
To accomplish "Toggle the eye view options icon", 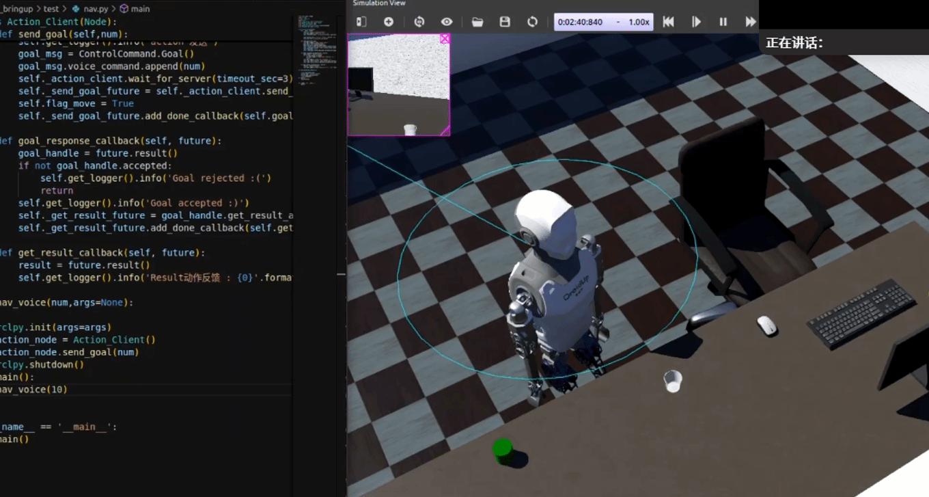I will [447, 22].
